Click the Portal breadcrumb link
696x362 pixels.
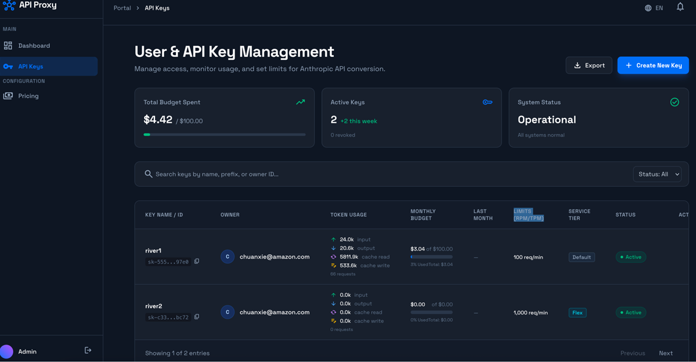[x=122, y=8]
